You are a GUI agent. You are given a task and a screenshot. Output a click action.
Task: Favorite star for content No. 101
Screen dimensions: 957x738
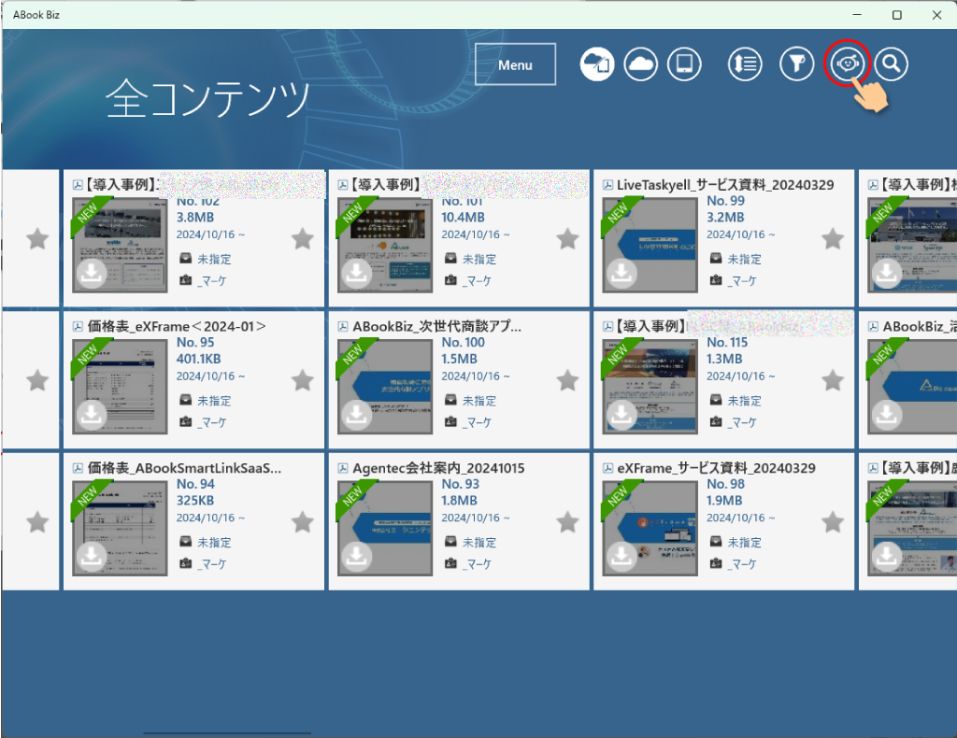pos(567,239)
